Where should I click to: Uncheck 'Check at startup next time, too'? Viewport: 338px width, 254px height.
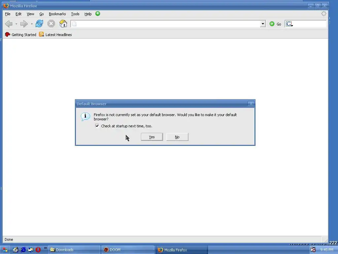(x=97, y=126)
